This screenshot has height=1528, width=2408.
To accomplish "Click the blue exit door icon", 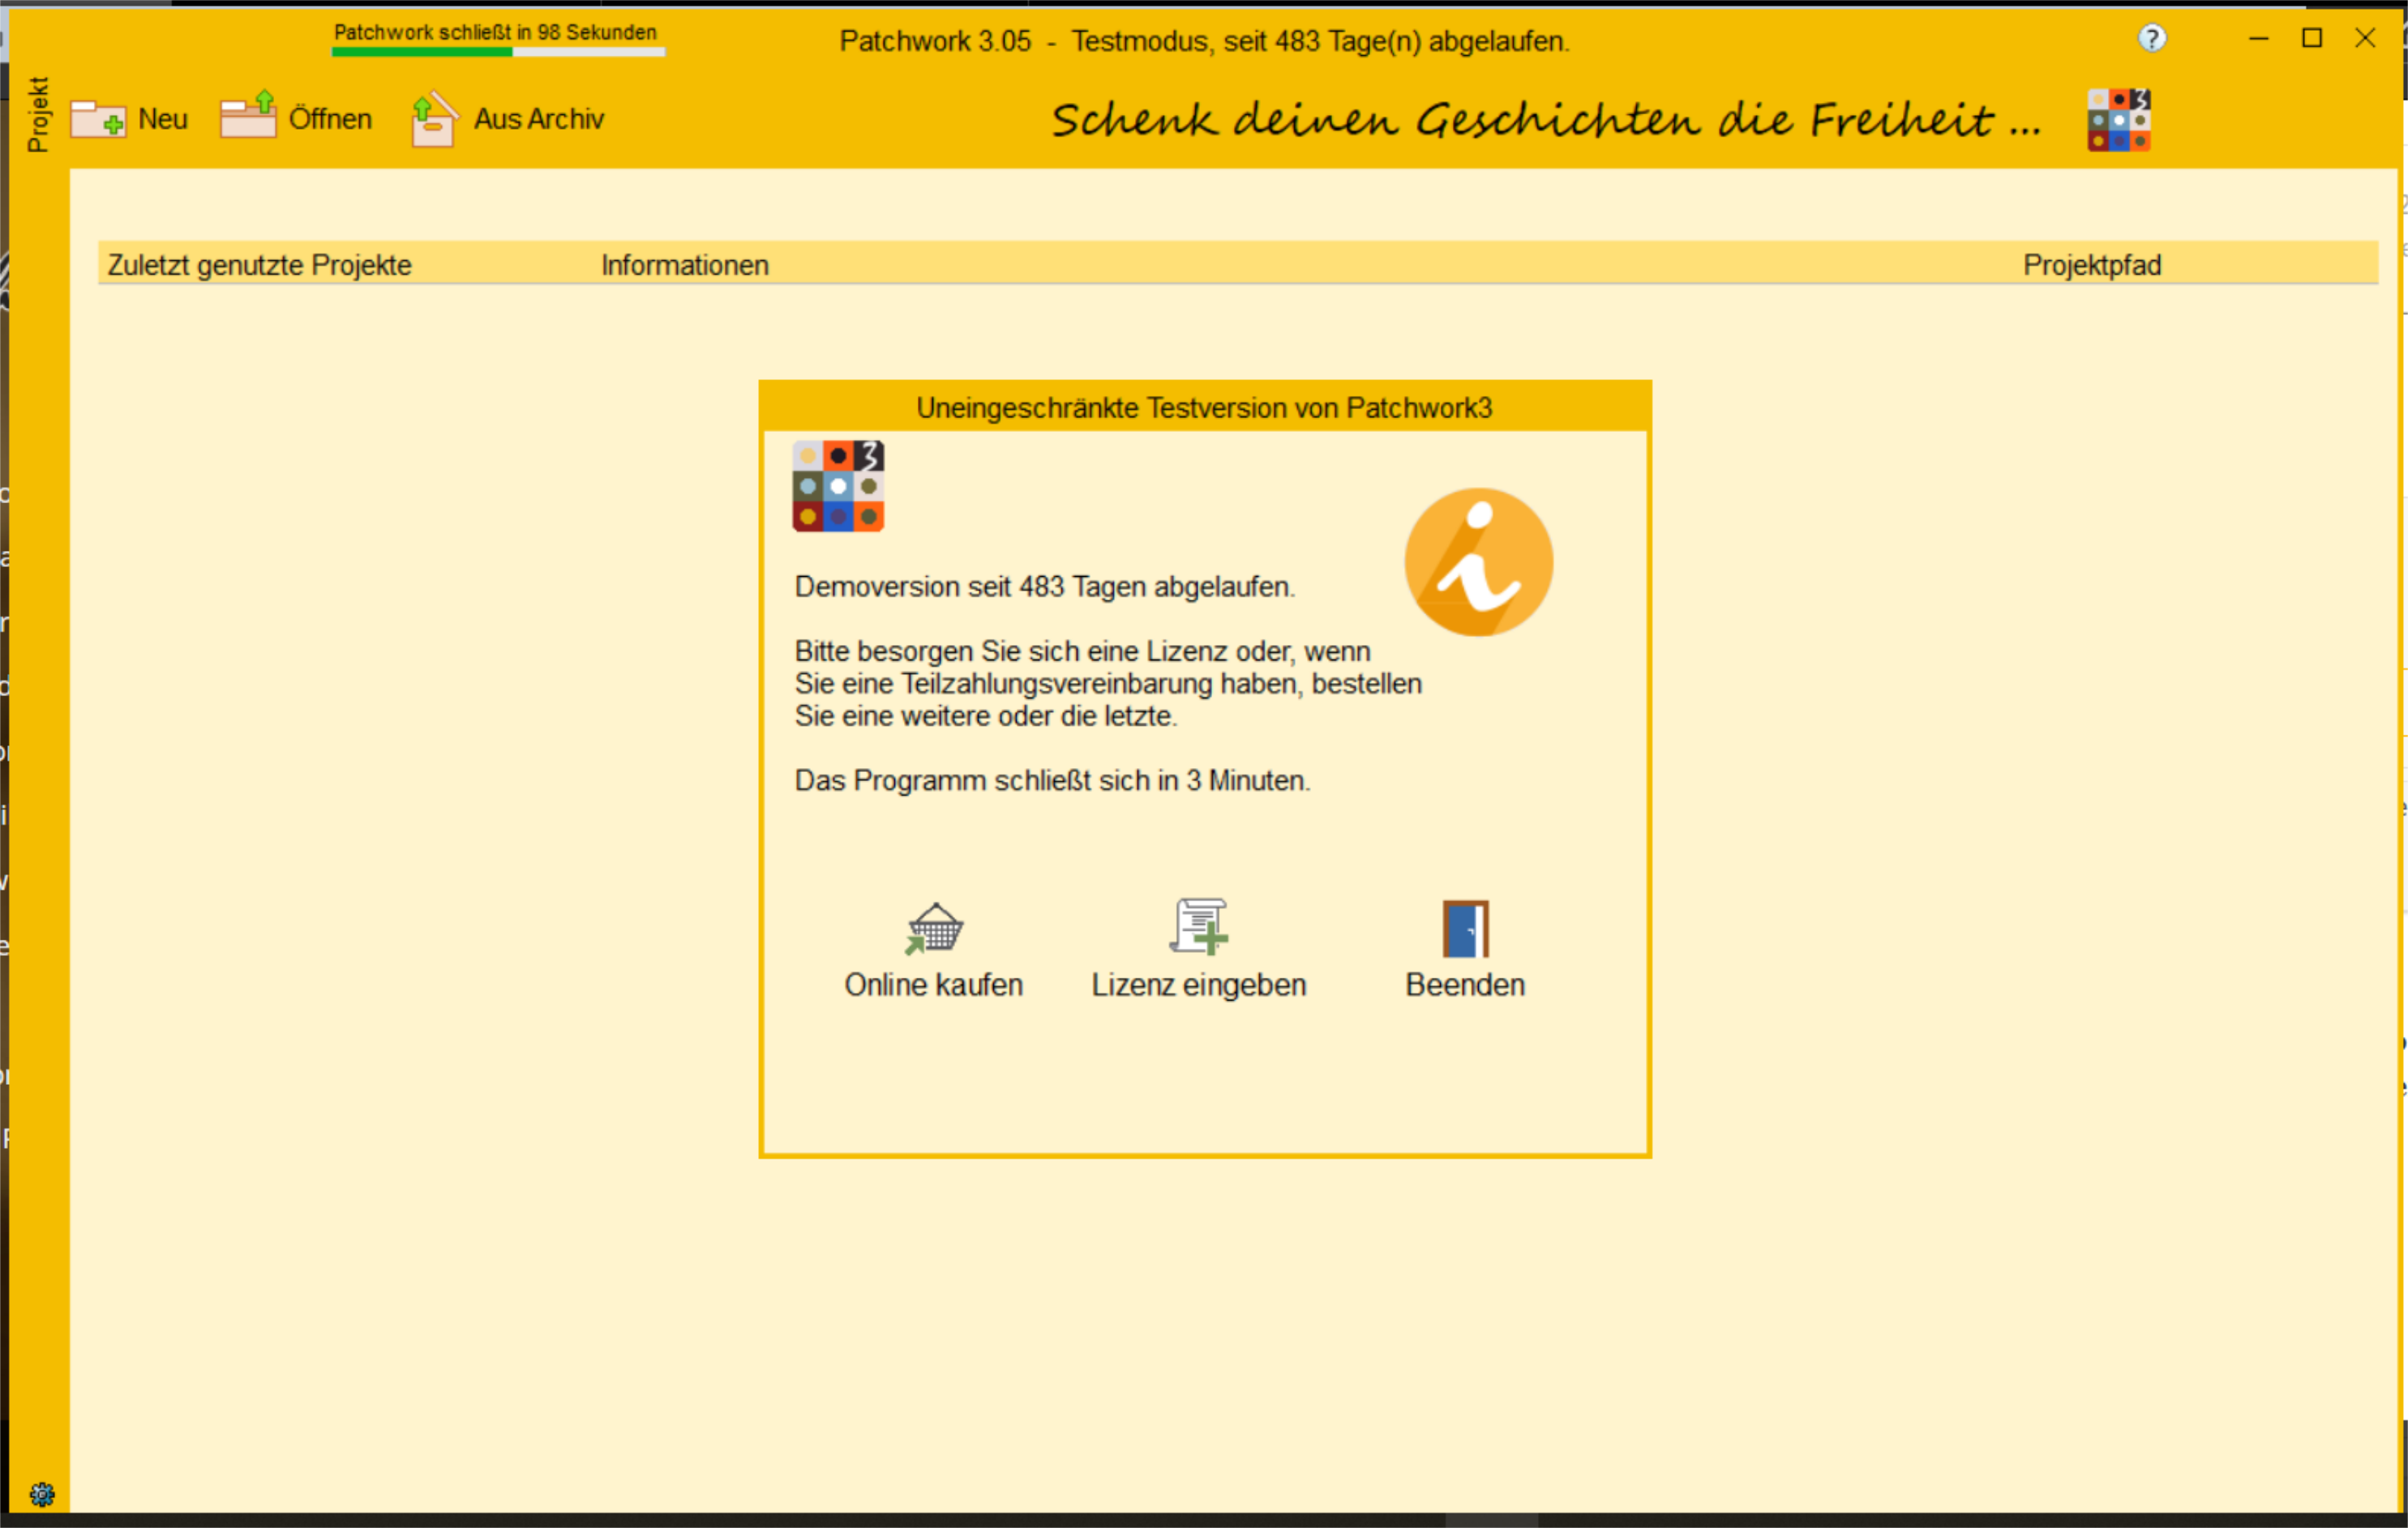I will [1465, 929].
